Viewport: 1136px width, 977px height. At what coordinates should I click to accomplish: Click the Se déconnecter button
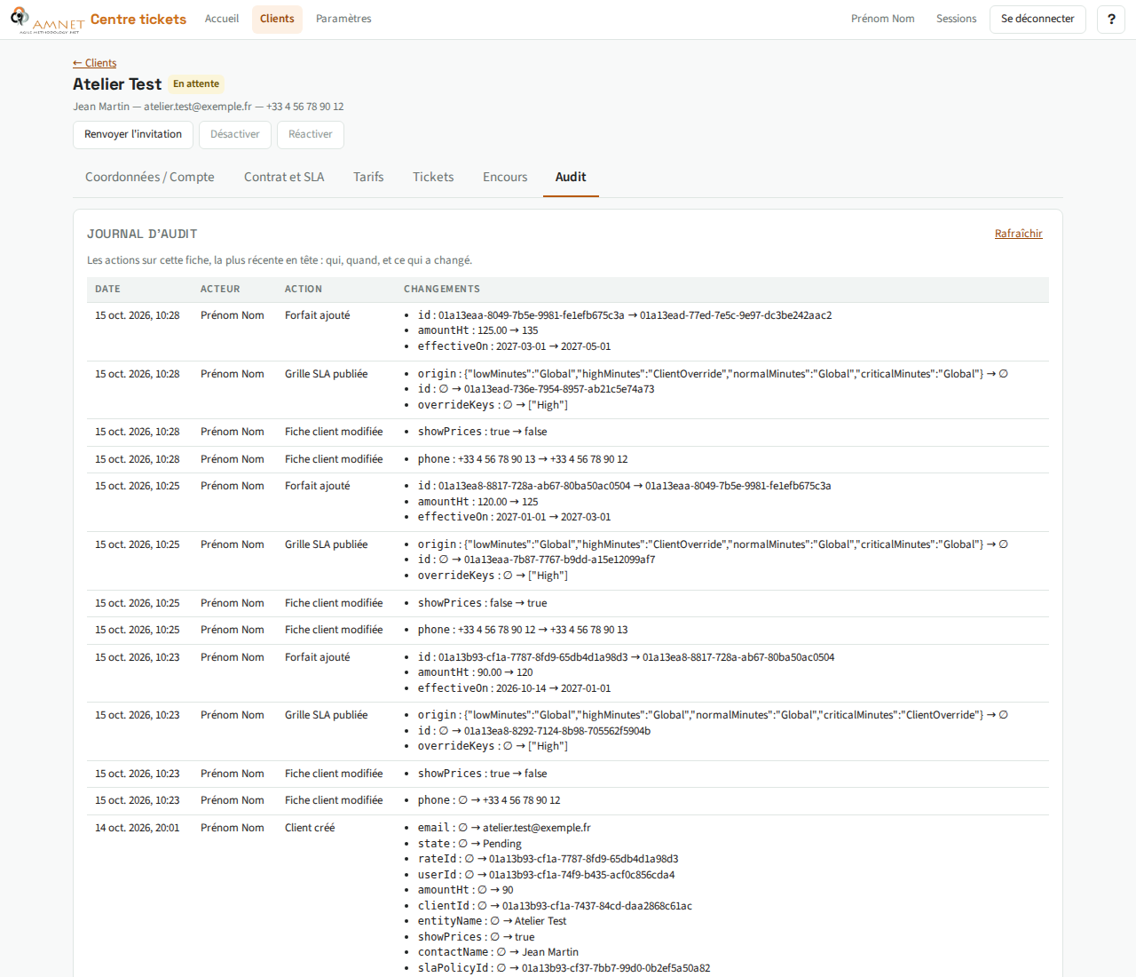click(1037, 19)
